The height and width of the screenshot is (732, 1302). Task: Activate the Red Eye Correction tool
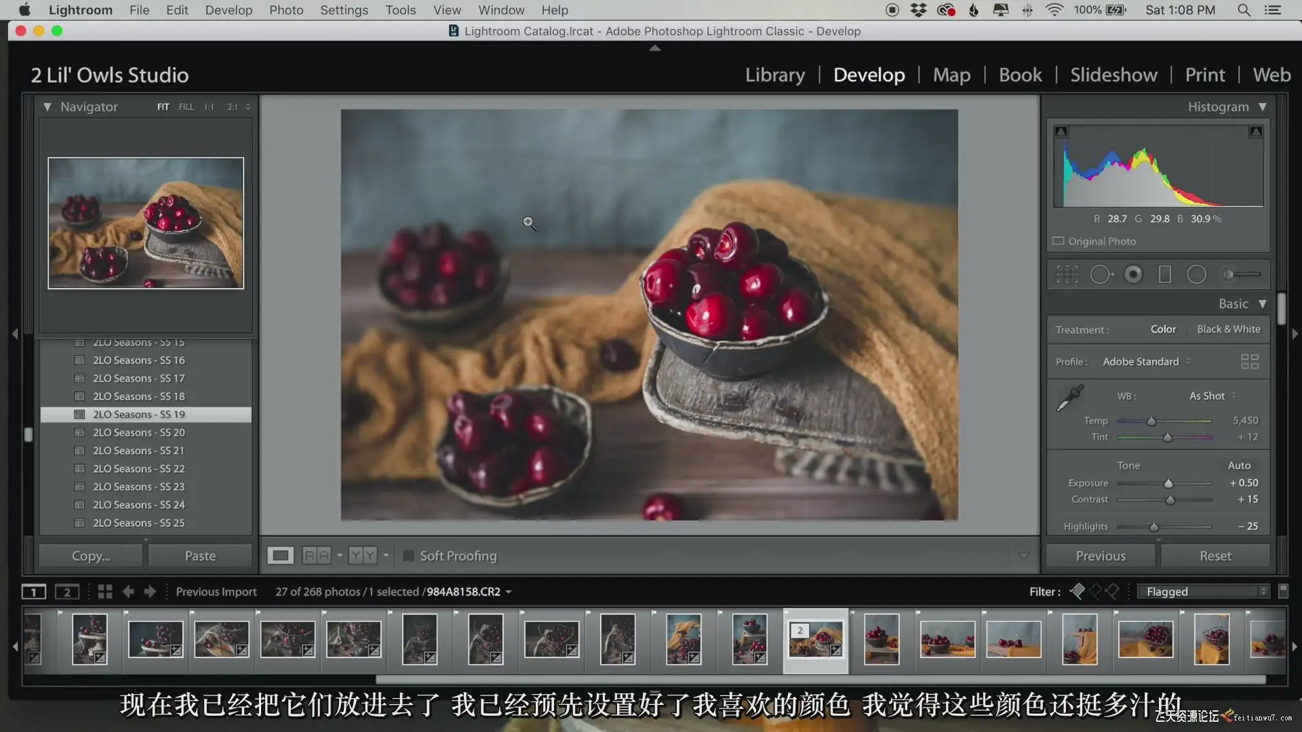coord(1133,274)
